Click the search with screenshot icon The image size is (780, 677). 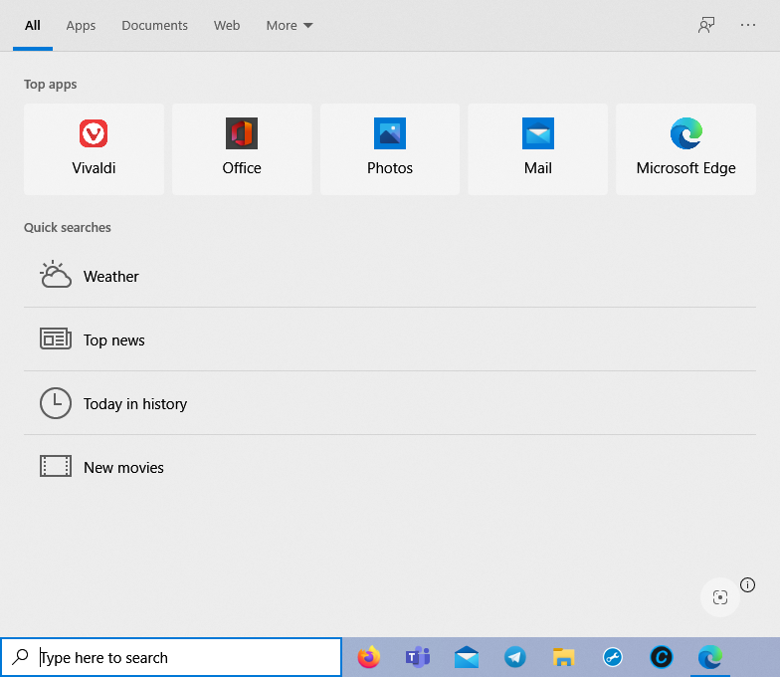[720, 597]
